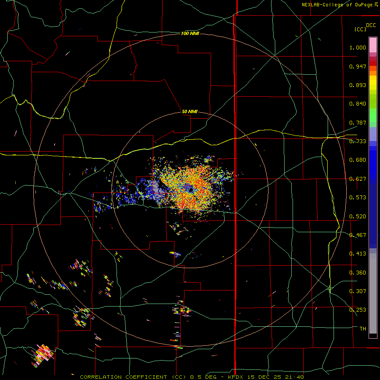Click the 0.787 legend label

(358, 122)
